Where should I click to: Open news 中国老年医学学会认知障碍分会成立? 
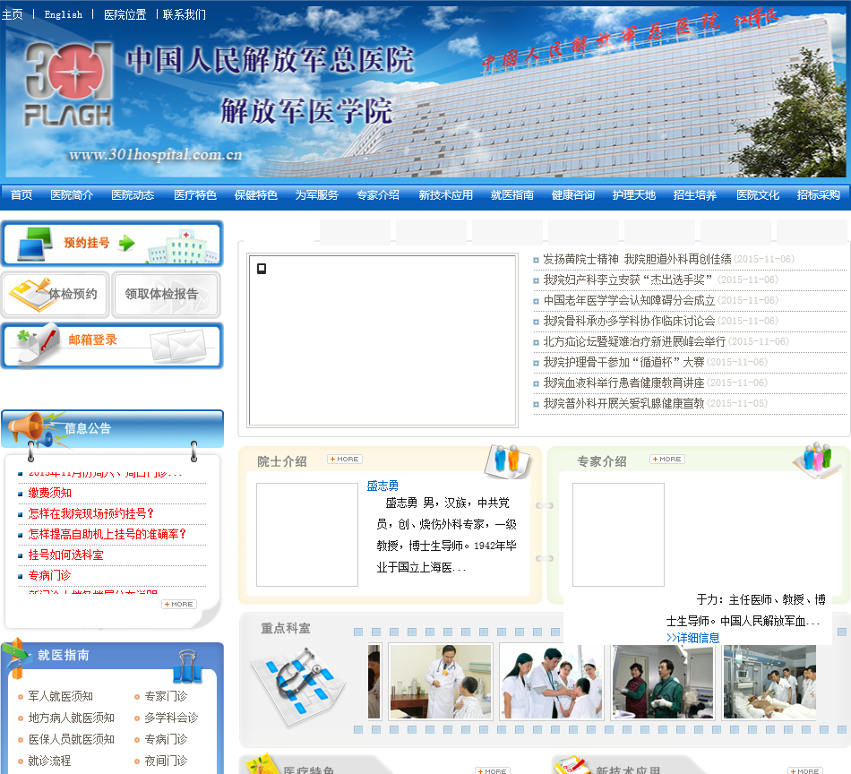click(629, 301)
